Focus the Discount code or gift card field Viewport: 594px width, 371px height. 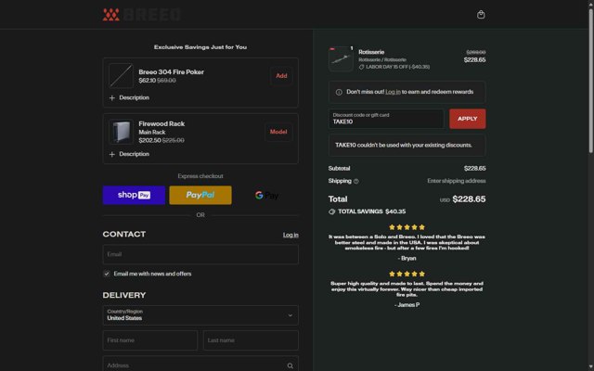[386, 119]
